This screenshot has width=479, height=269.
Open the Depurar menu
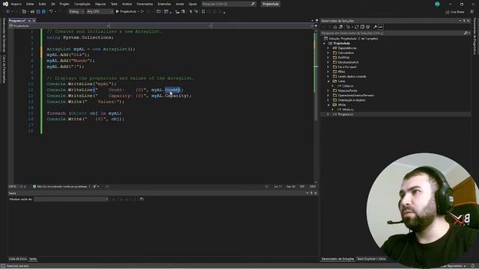[100, 4]
